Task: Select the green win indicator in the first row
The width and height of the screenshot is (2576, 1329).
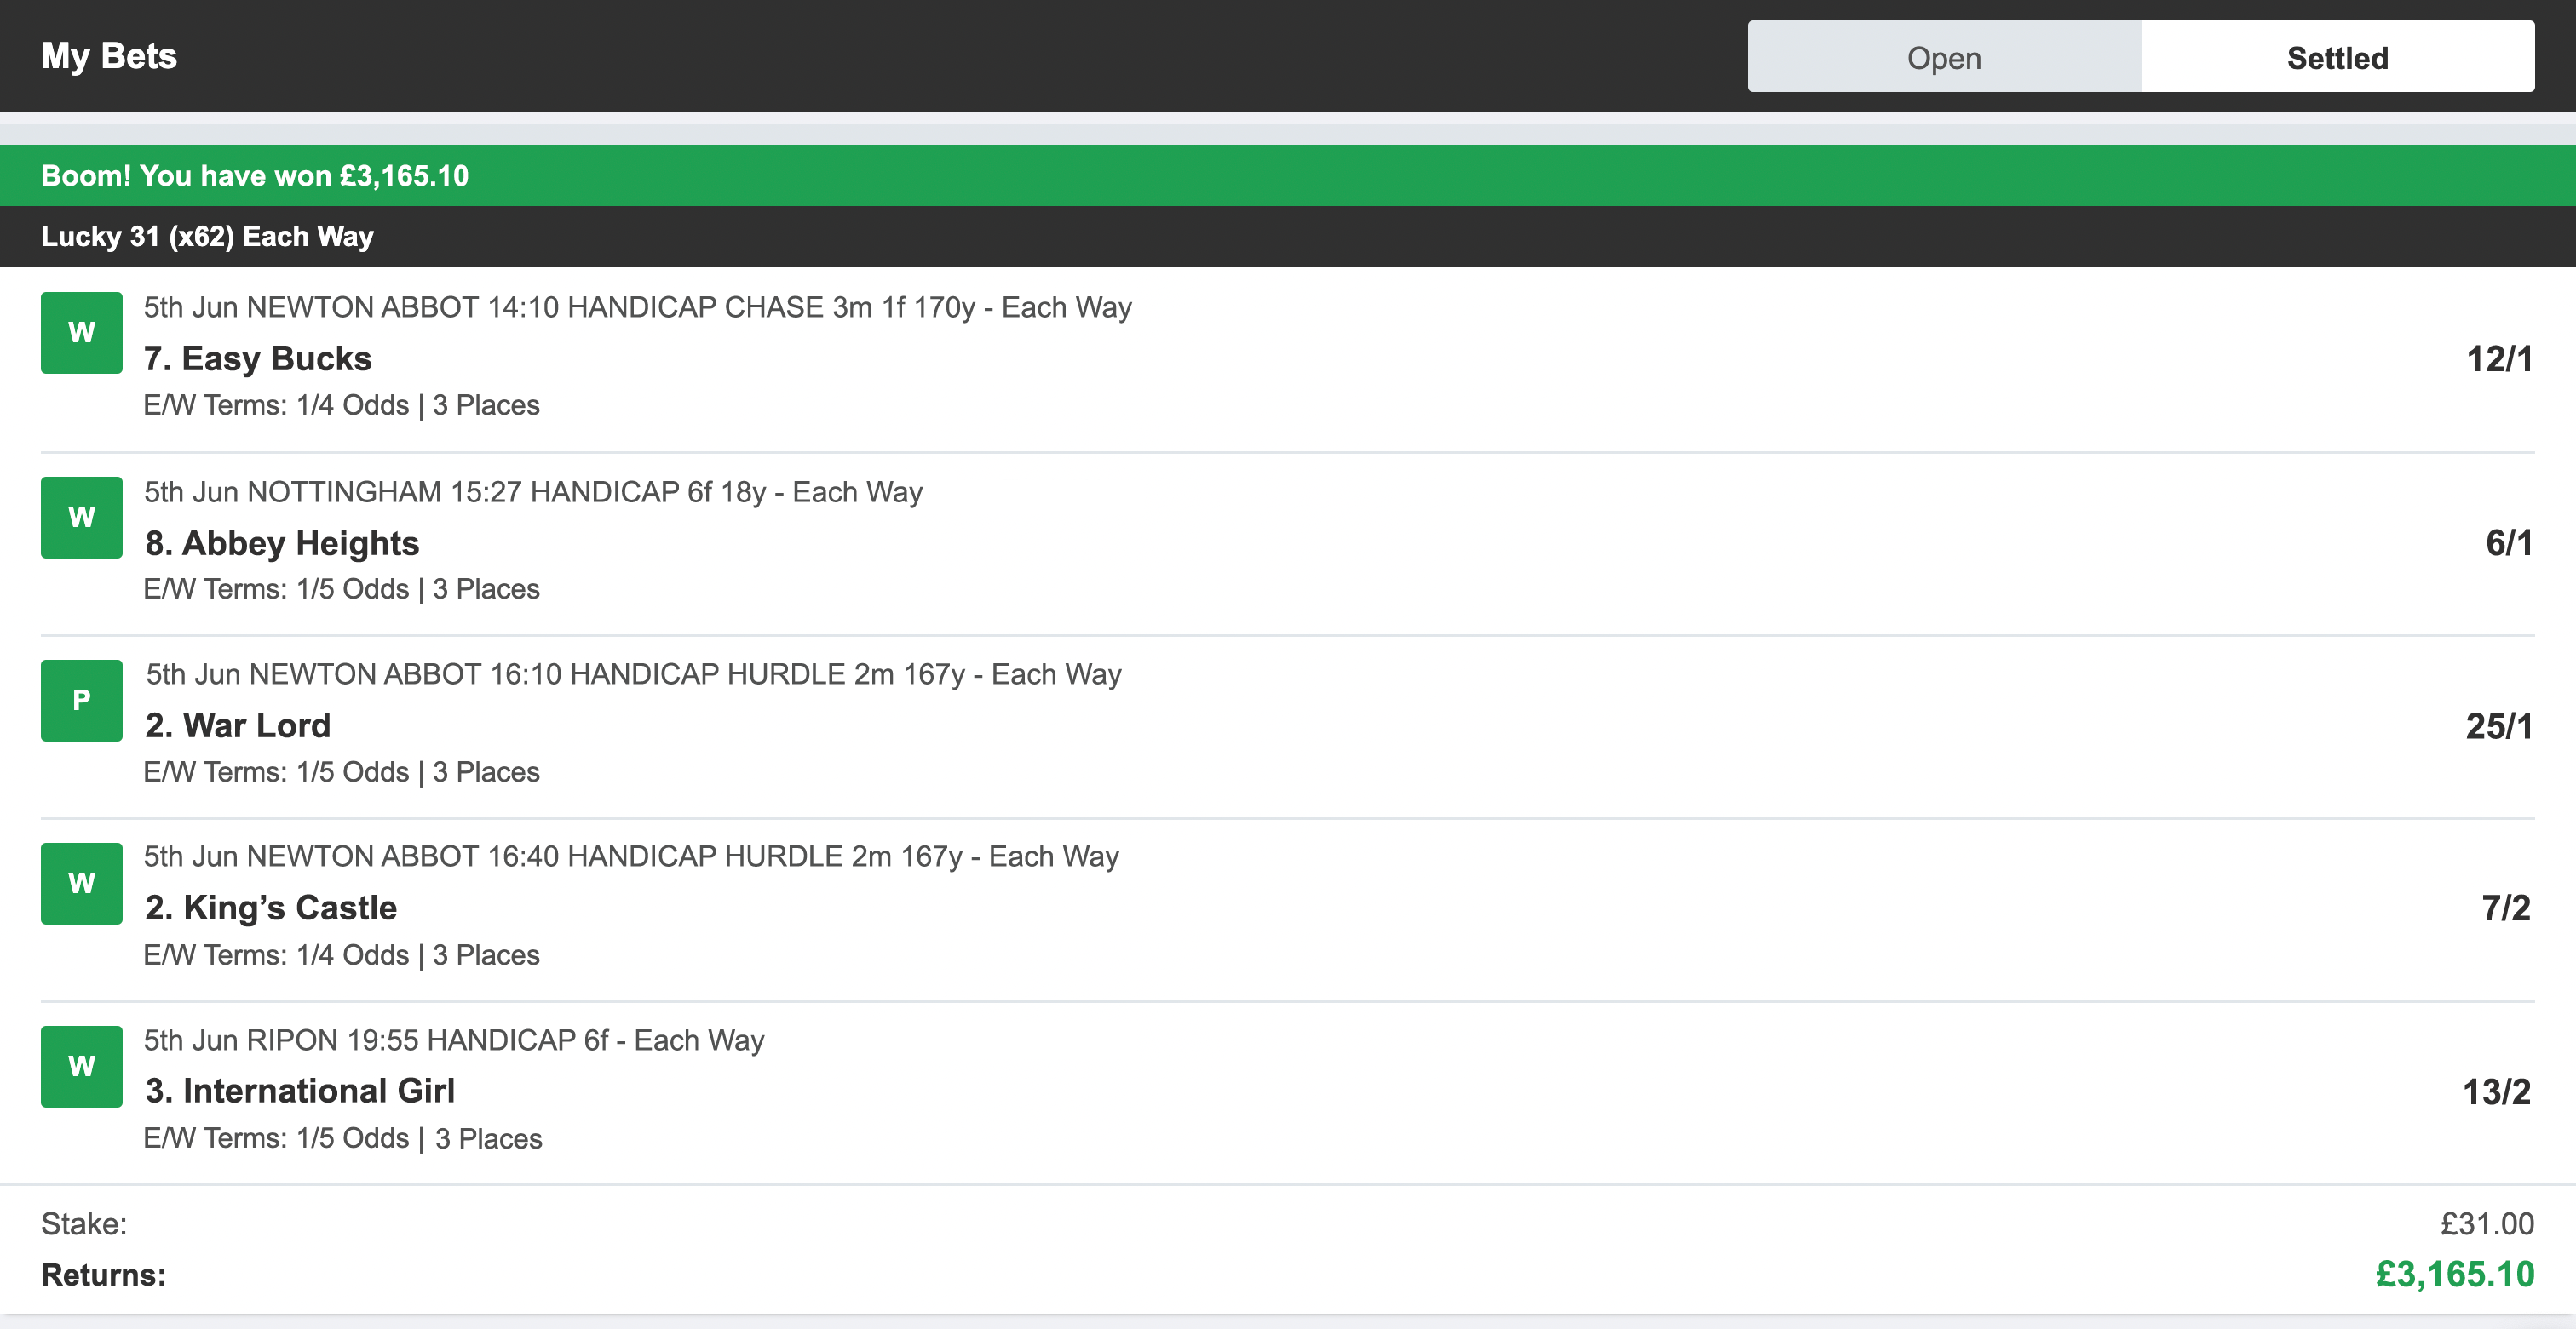Action: 80,332
